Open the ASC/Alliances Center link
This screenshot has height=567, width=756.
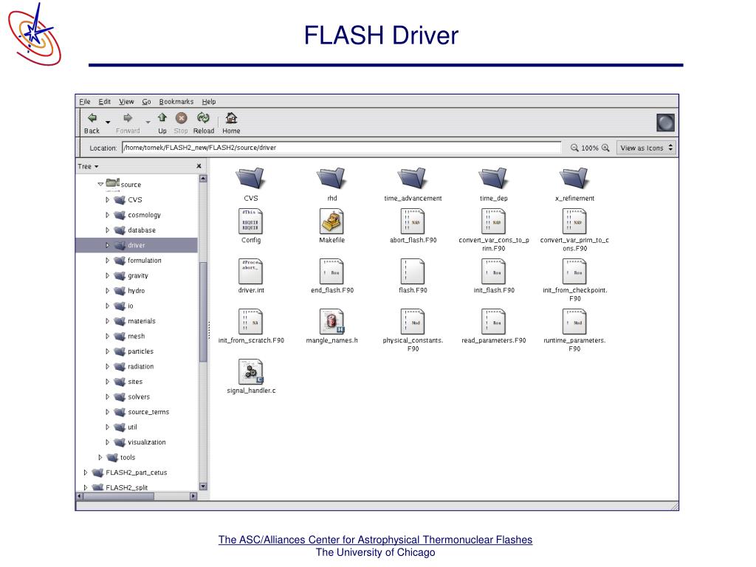coord(375,540)
